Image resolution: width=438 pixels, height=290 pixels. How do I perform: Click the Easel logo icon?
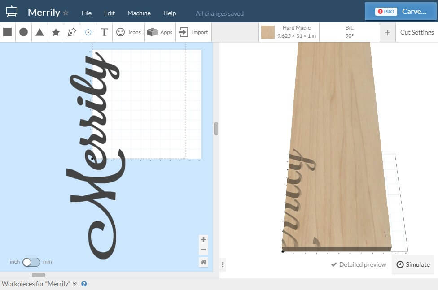pos(12,11)
